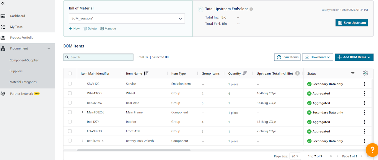
Task: Select the Rear Axle row checkbox
Action: point(70,103)
